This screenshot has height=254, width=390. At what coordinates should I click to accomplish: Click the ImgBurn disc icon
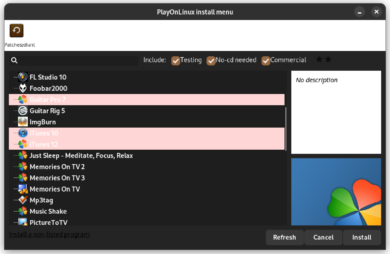pos(23,122)
